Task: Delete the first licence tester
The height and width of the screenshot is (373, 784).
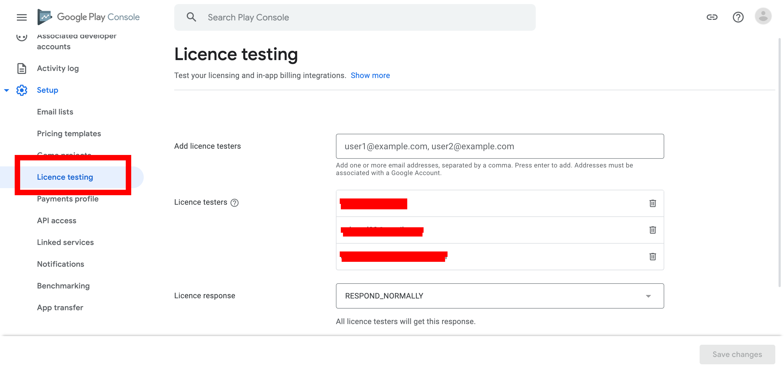Action: pyautogui.click(x=652, y=203)
